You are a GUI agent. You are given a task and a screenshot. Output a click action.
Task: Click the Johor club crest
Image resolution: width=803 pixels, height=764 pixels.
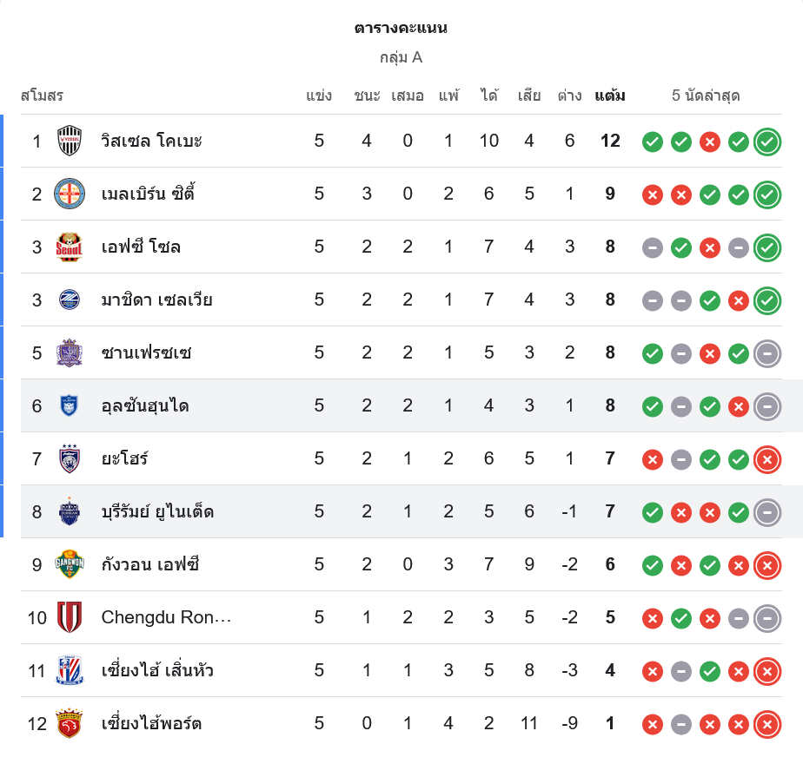(70, 458)
